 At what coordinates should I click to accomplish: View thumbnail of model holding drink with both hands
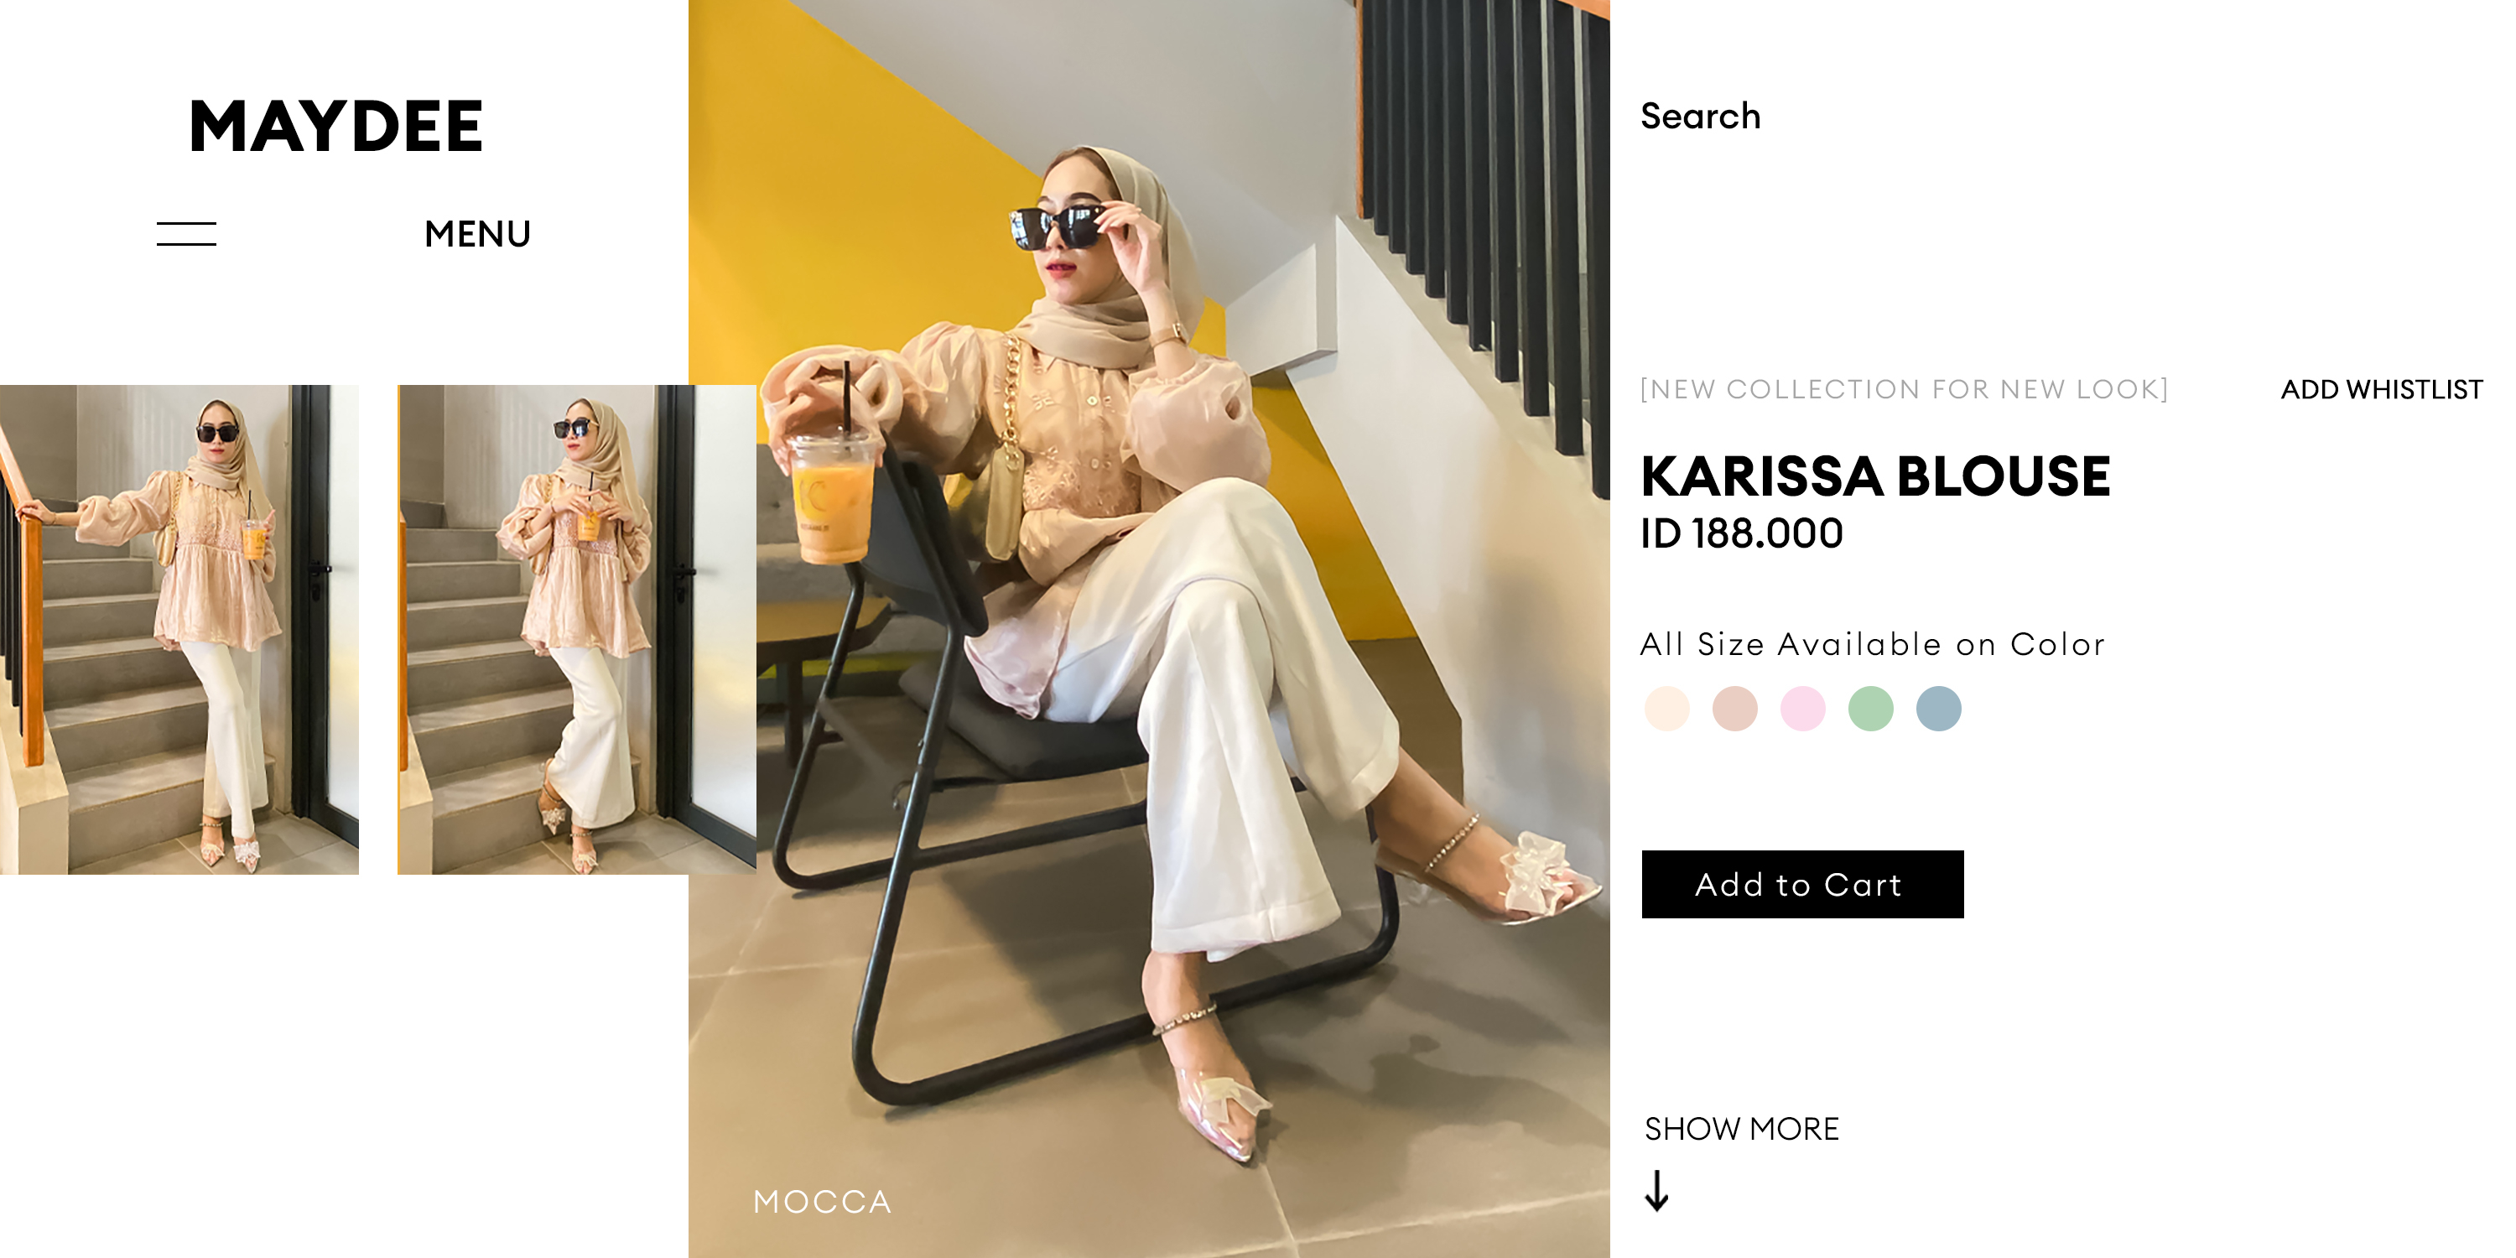(576, 629)
